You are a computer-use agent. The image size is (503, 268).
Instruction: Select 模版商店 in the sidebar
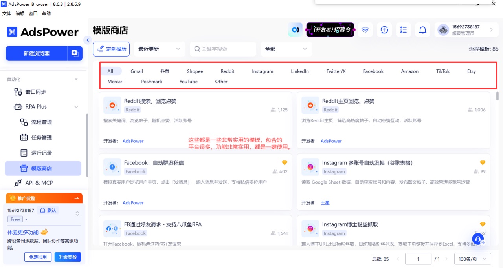click(x=43, y=168)
